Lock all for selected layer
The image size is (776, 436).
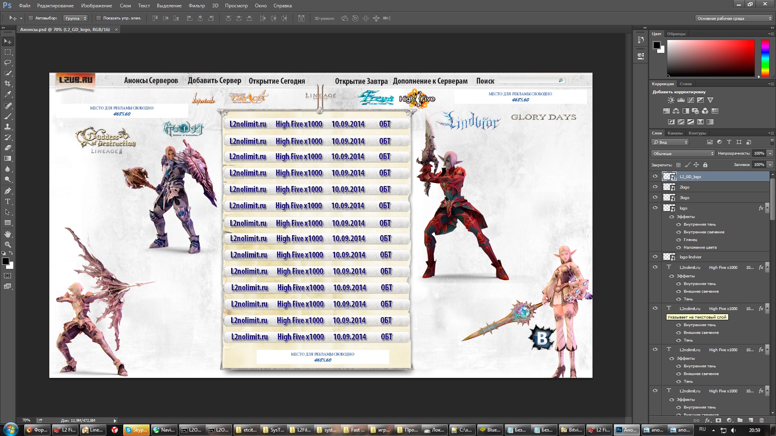[x=705, y=165]
